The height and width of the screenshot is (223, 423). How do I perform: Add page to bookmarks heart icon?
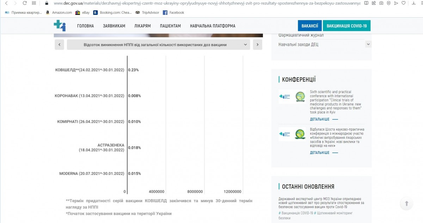point(403,3)
